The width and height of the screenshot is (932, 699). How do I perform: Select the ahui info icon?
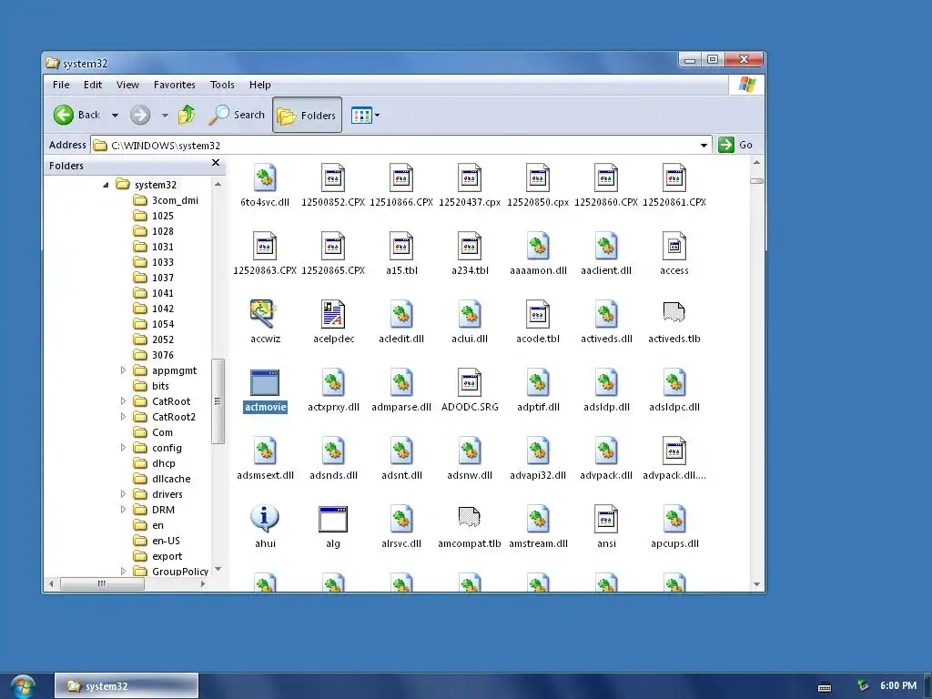point(265,518)
